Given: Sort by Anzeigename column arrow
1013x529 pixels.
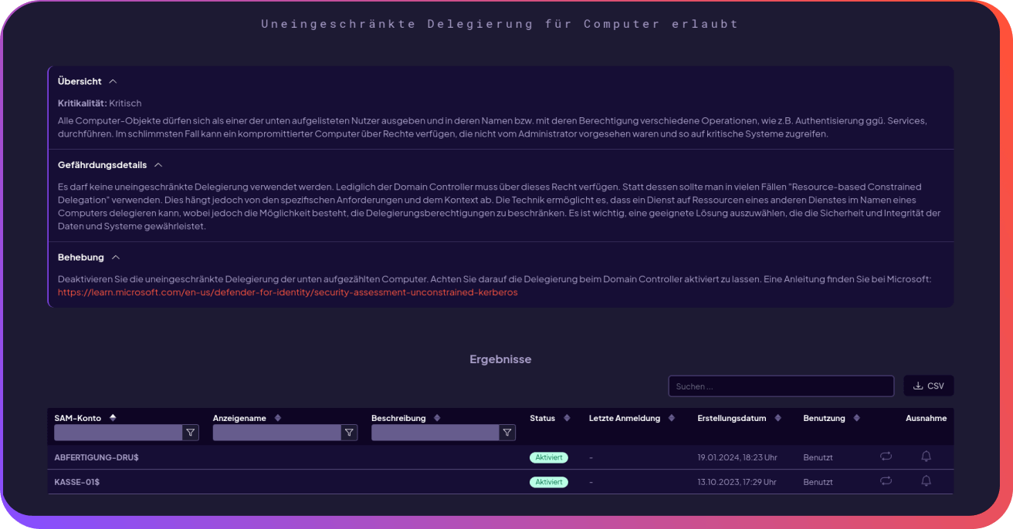Looking at the screenshot, I should [x=278, y=418].
